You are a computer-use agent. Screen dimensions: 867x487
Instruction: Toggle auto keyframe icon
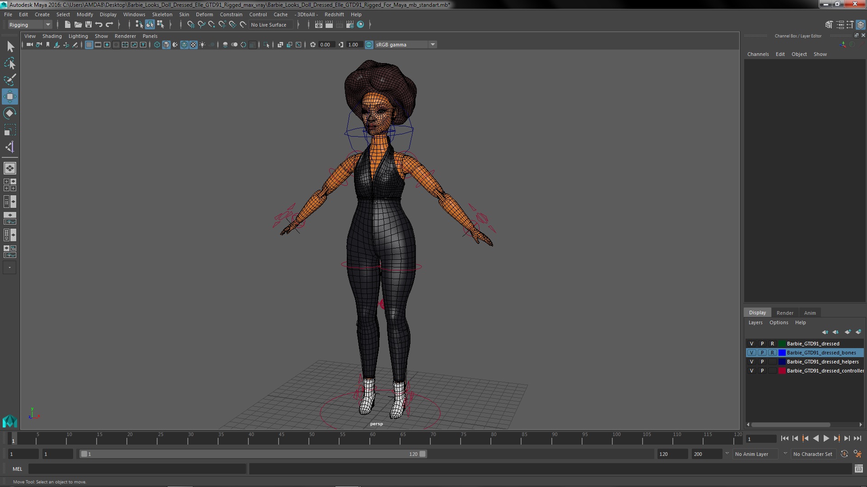(x=844, y=454)
